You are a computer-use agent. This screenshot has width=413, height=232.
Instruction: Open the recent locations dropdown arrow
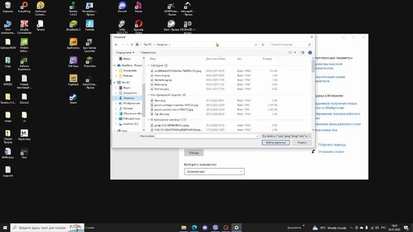click(x=128, y=44)
